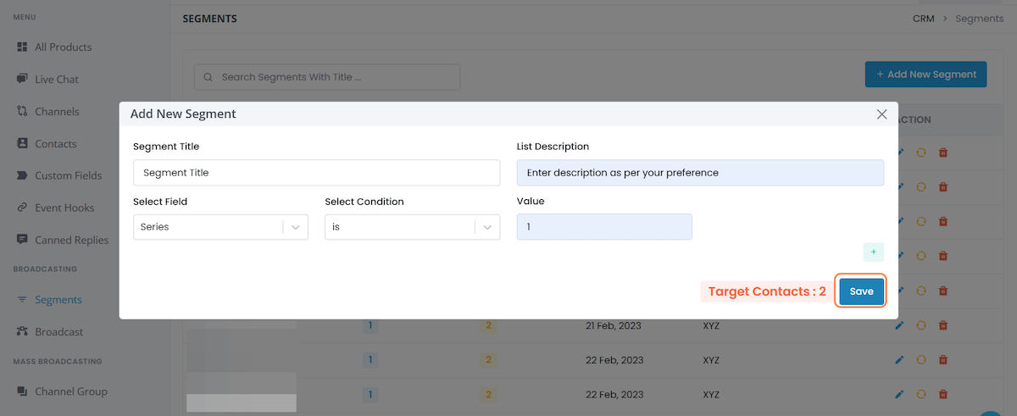
Task: Open All Products from the sidebar
Action: click(x=54, y=47)
